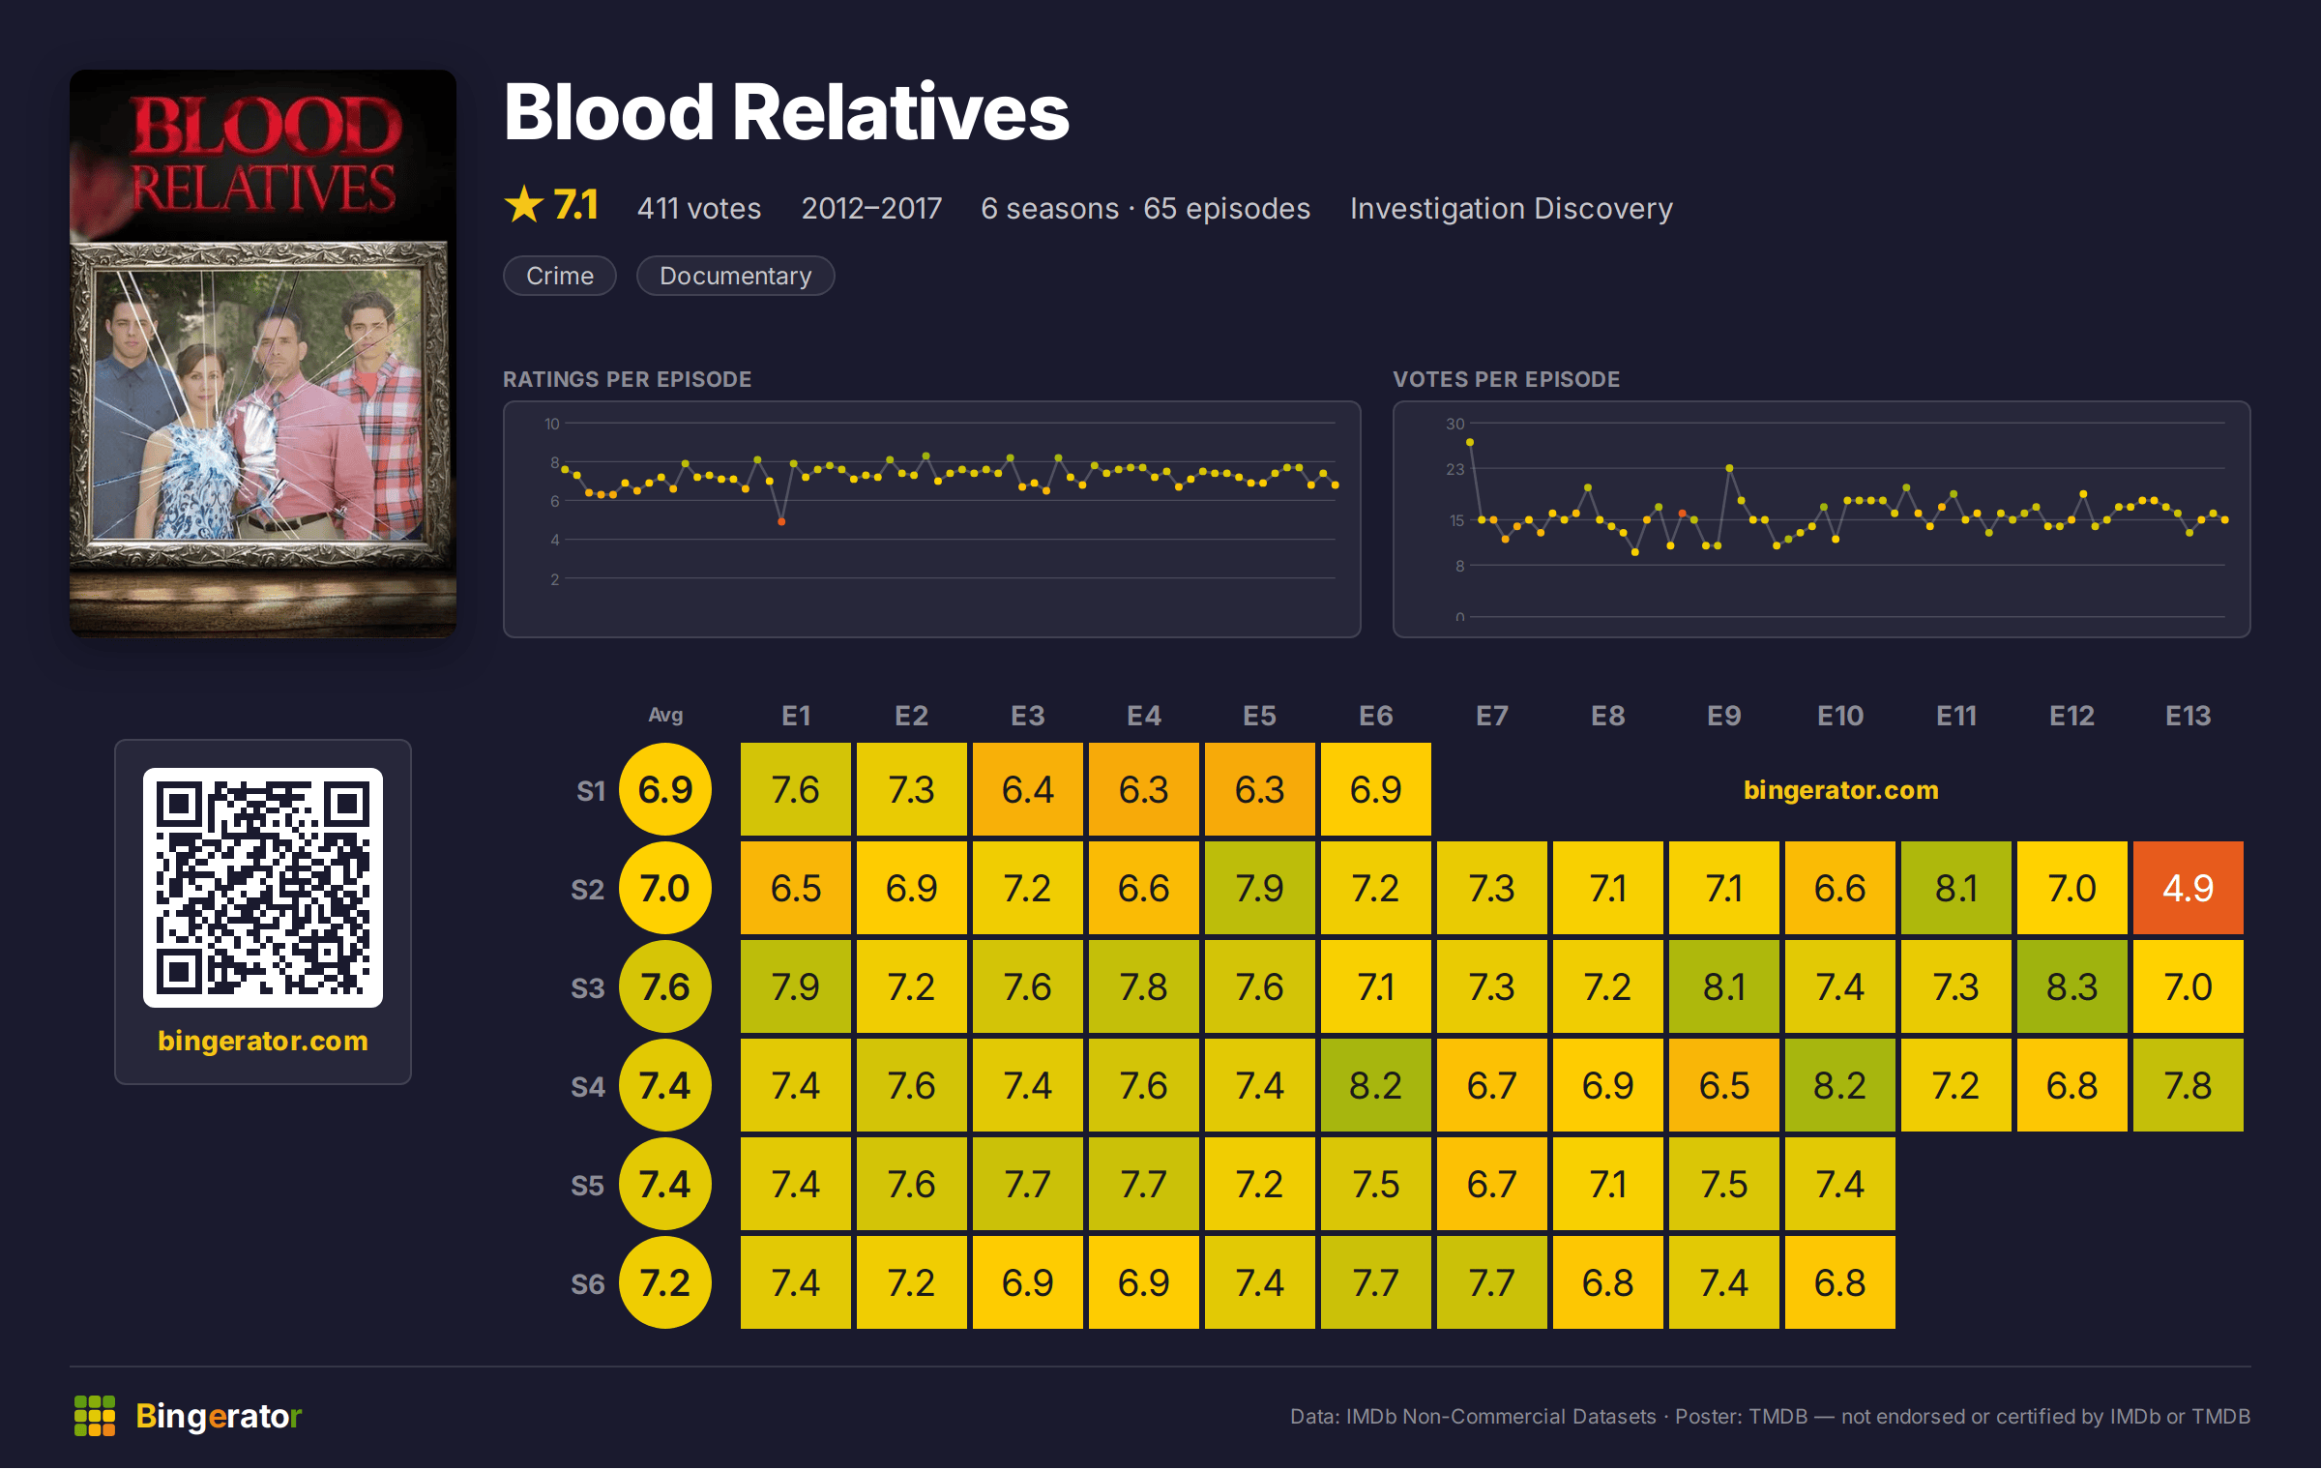Screen dimensions: 2321x1470
Task: Open bingerator.com link under QR code
Action: point(263,1041)
